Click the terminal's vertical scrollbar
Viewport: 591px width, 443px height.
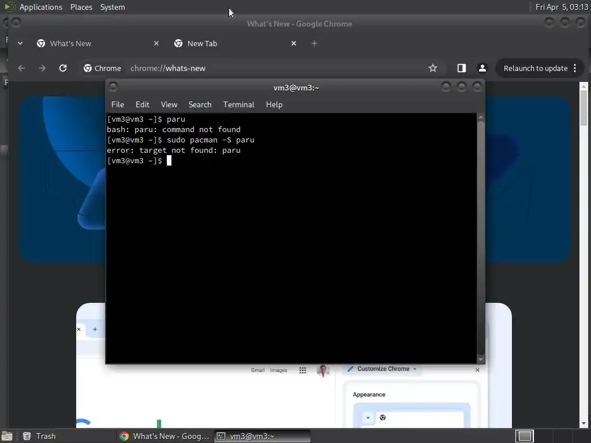481,238
